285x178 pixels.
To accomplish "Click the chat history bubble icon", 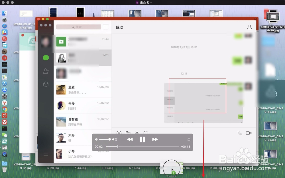I will pos(146,133).
